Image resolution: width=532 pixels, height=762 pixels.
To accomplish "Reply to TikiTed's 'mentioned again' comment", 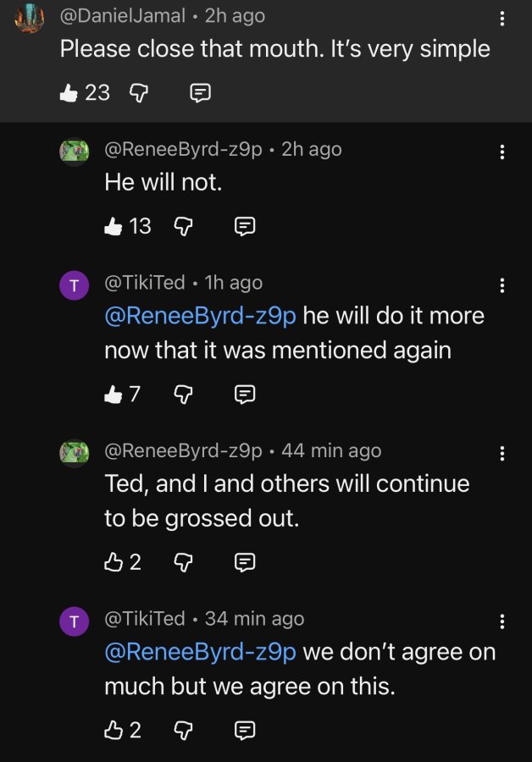I will pos(245,395).
